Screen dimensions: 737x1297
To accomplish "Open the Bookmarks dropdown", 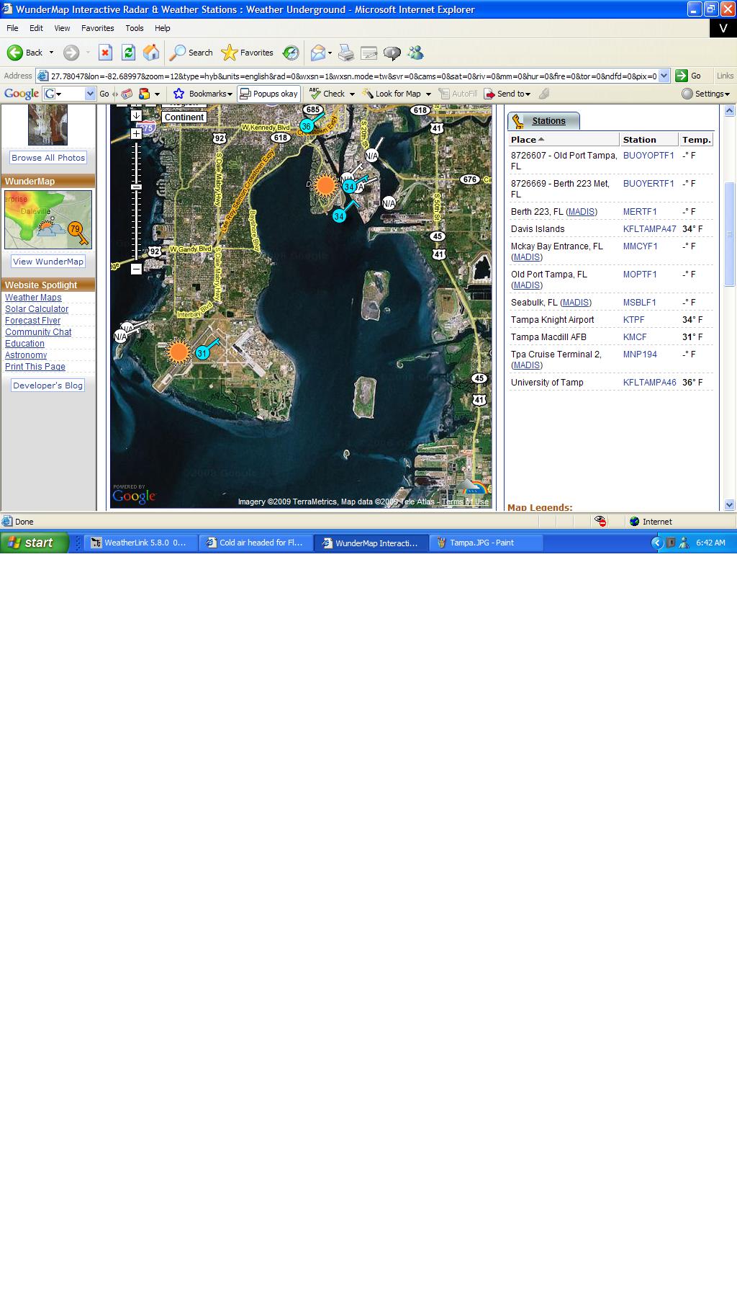I will (204, 94).
